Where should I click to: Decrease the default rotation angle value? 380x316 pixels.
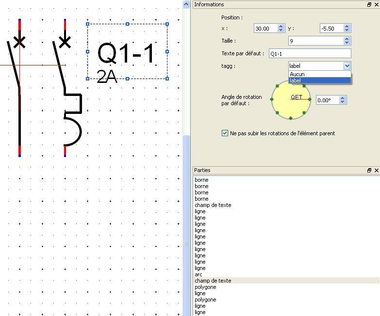tap(343, 102)
